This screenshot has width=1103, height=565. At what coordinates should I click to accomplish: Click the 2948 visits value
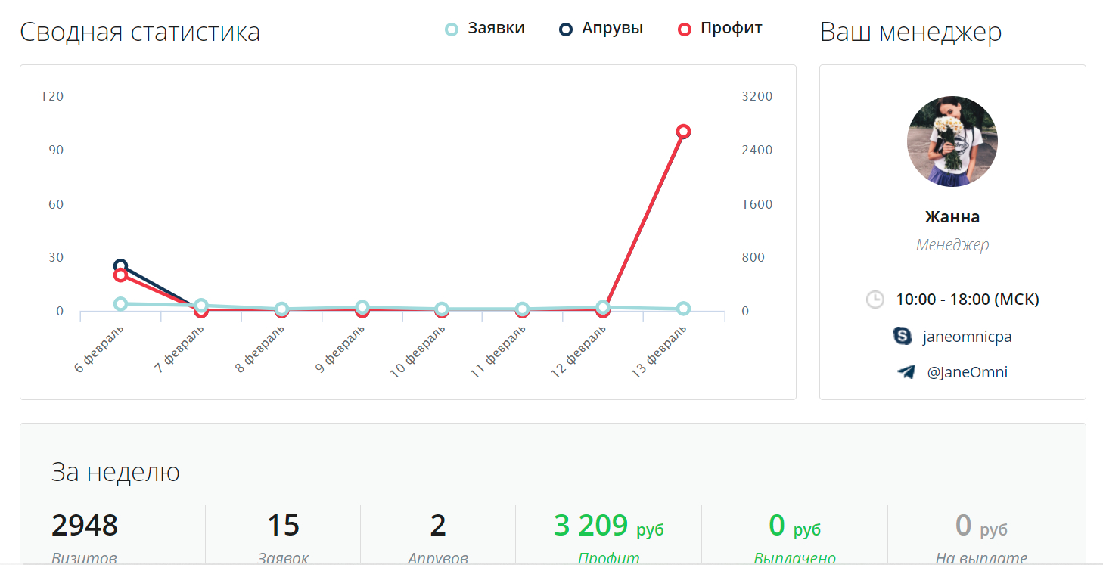pos(85,525)
